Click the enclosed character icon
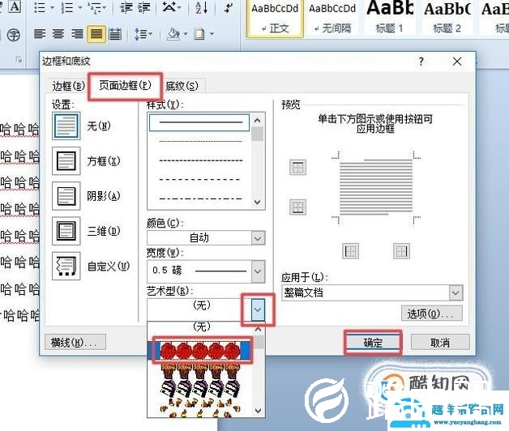The image size is (509, 431). 14,35
